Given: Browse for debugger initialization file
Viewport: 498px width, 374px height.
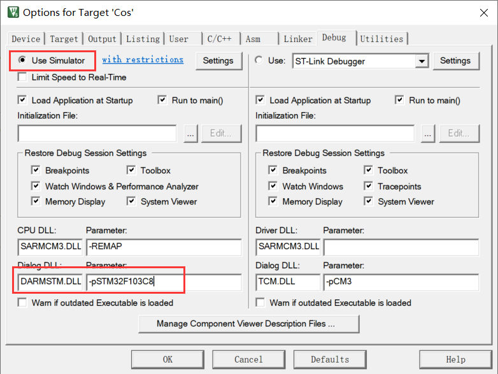Looking at the screenshot, I should pyautogui.click(x=428, y=133).
